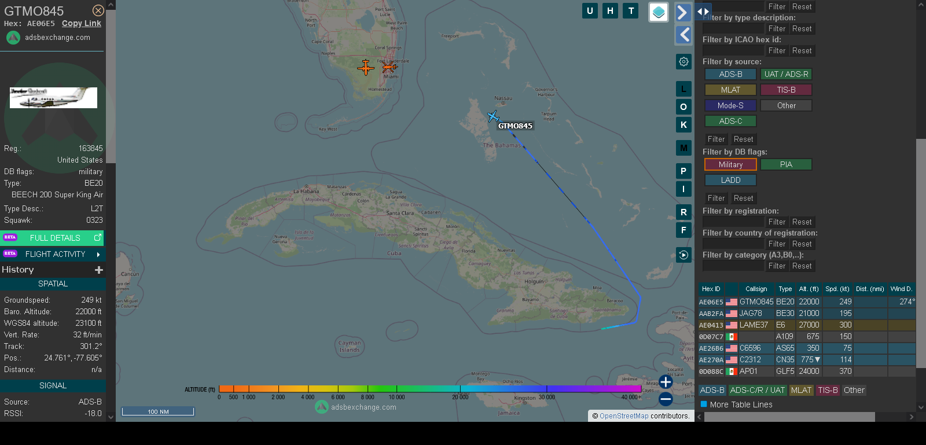
Task: Select the orange aircraft west of Fort Lauderdale
Action: (366, 68)
